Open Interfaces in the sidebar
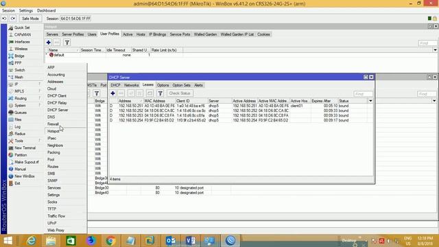Image resolution: width=439 pixels, height=247 pixels. pyautogui.click(x=22, y=42)
